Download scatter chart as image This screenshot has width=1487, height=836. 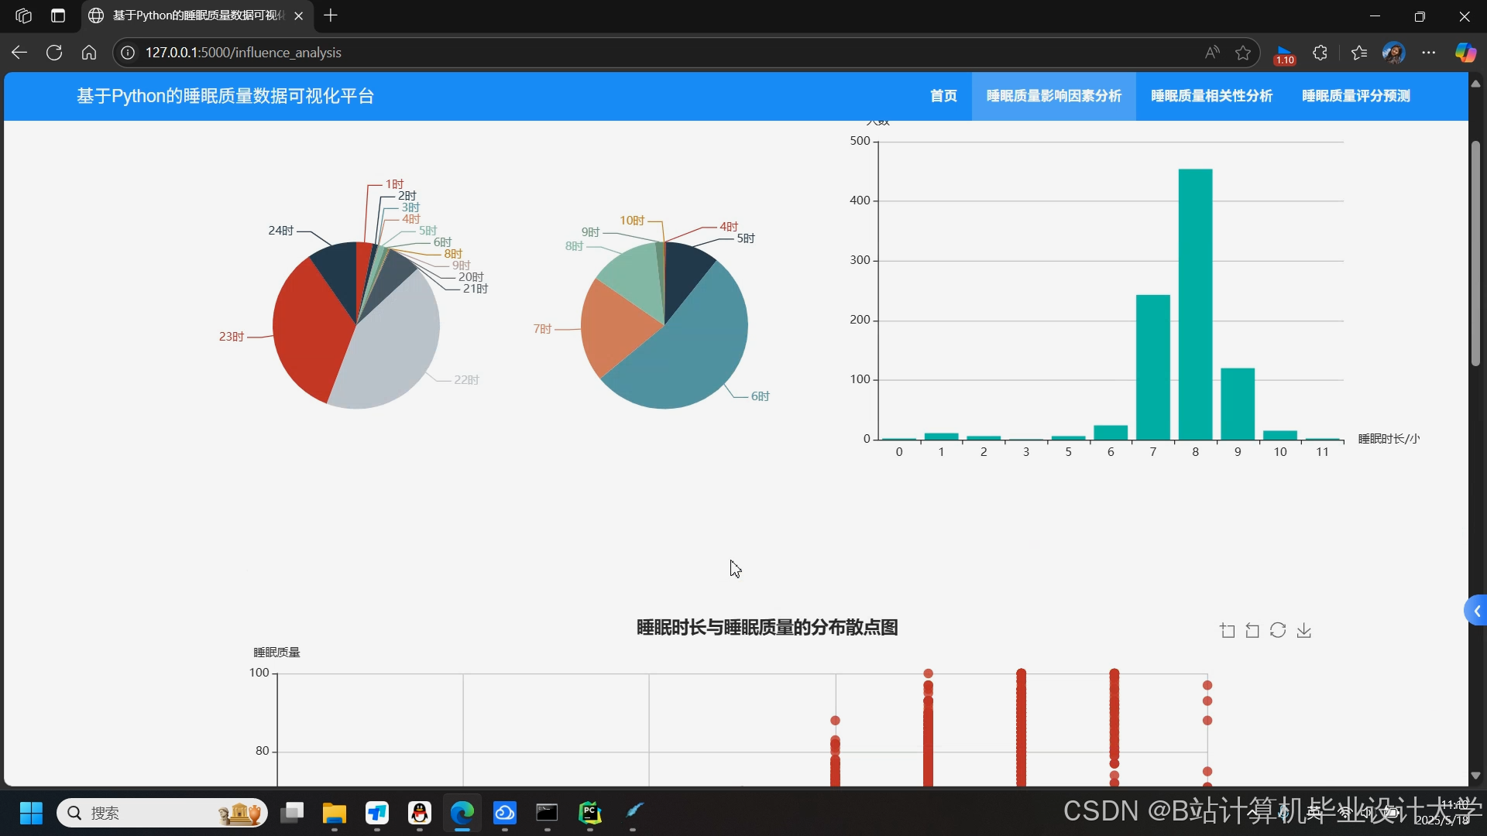(1304, 631)
